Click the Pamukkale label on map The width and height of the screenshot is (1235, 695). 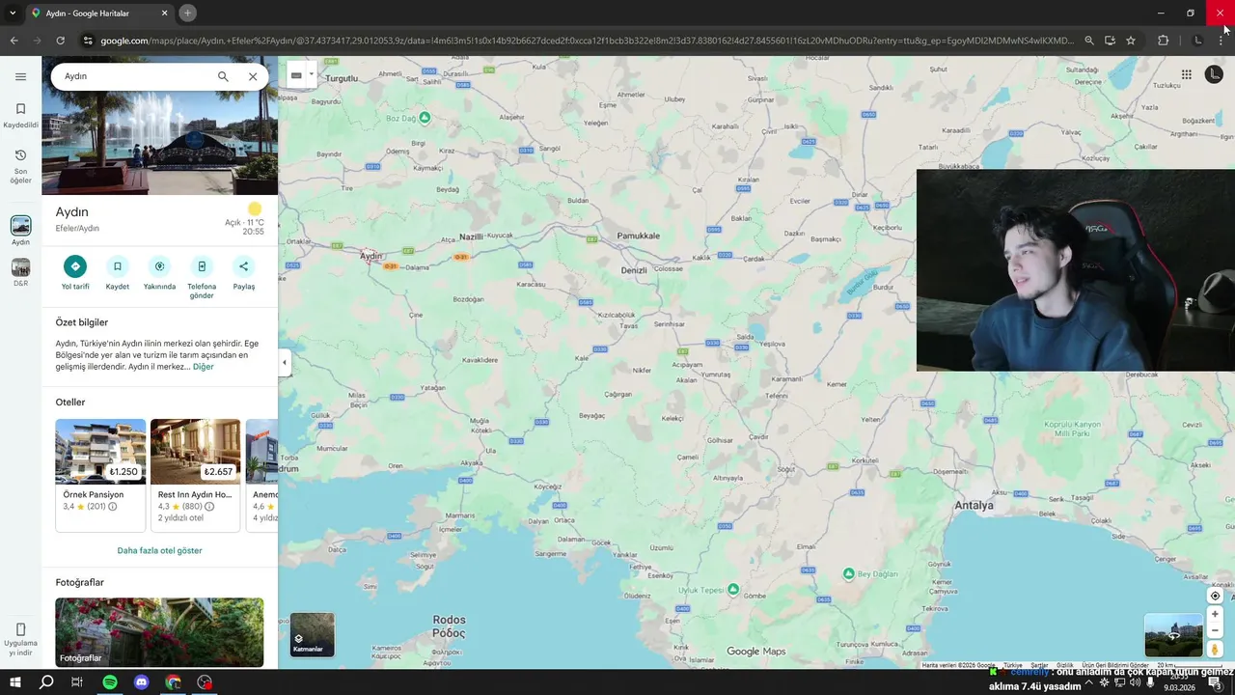click(x=639, y=236)
